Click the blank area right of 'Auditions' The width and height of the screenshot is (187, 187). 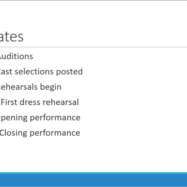click(107, 56)
